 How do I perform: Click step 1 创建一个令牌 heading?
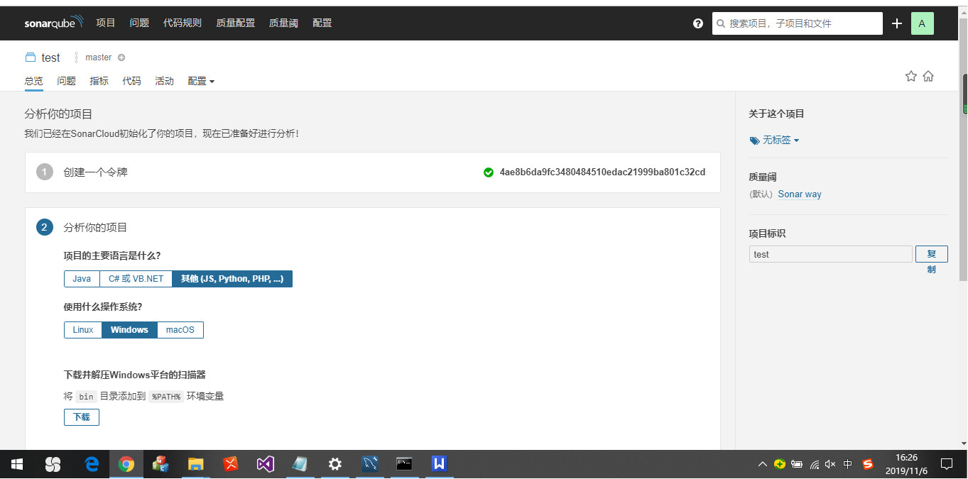coord(95,172)
